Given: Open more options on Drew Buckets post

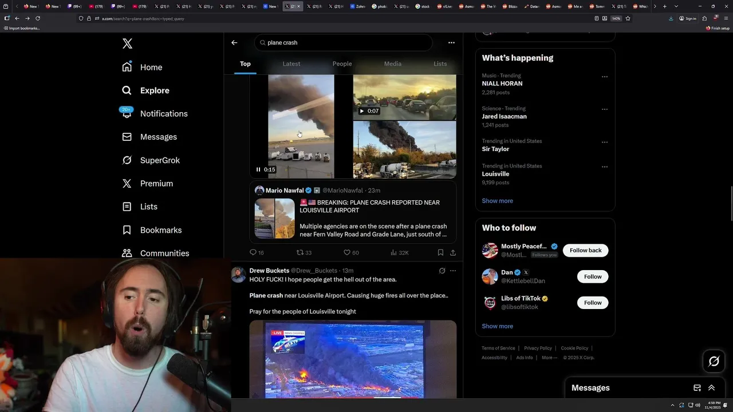Looking at the screenshot, I should coord(453,271).
